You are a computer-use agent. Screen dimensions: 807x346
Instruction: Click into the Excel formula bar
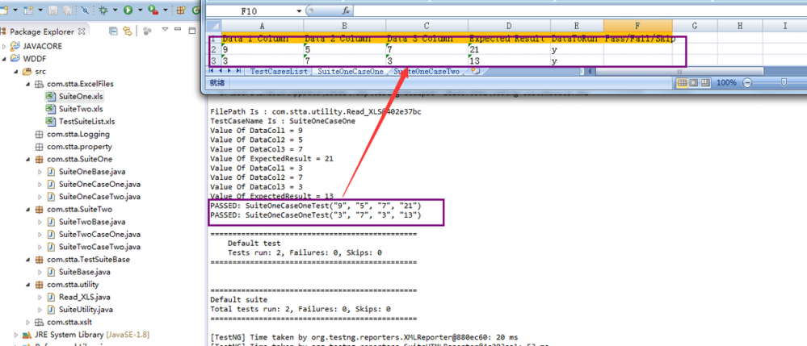579,10
